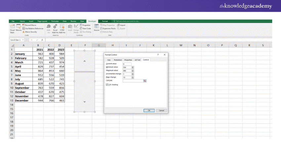
Task: Toggle Use Relative References
Action: [x=32, y=28]
